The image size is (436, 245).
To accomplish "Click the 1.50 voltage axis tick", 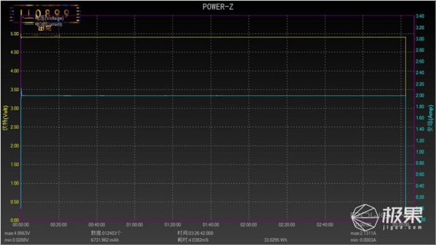I will click(15, 165).
